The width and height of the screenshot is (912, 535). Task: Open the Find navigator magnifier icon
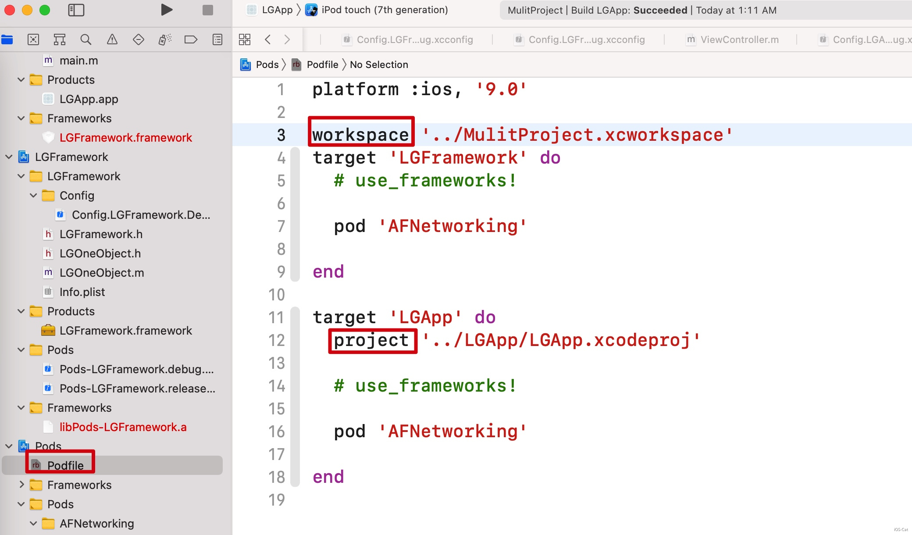[86, 39]
